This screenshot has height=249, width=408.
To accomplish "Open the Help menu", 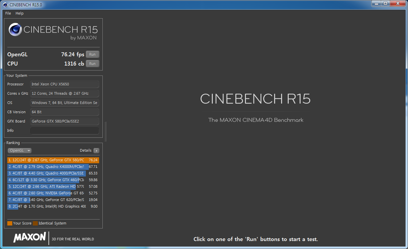I will point(20,13).
